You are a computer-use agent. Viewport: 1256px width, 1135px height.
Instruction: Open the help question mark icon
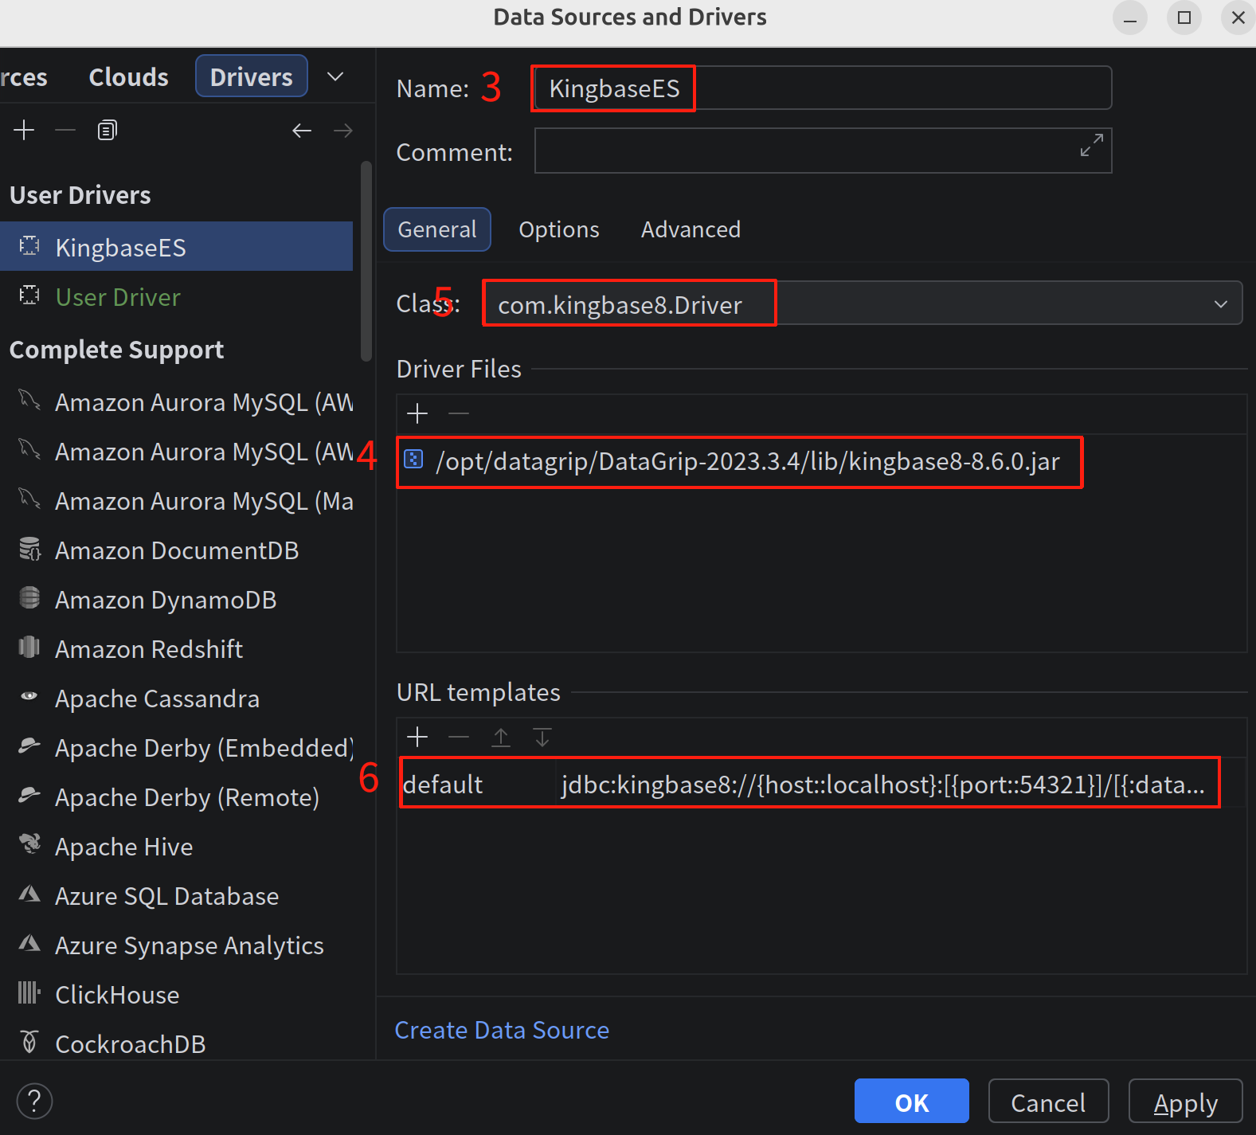click(x=34, y=1102)
